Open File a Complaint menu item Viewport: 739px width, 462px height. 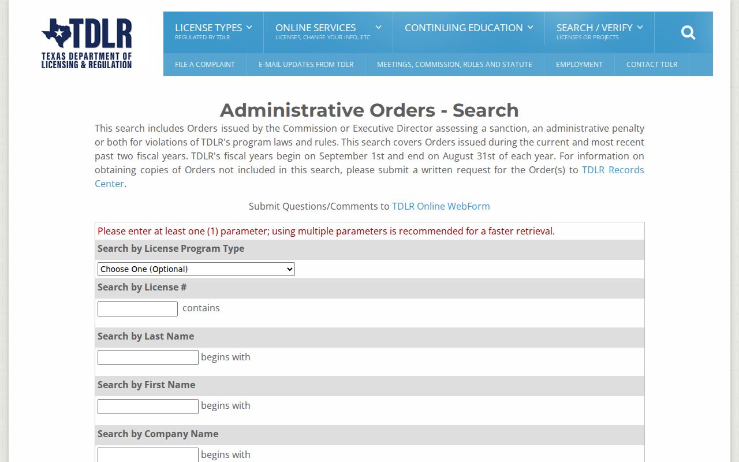[205, 65]
